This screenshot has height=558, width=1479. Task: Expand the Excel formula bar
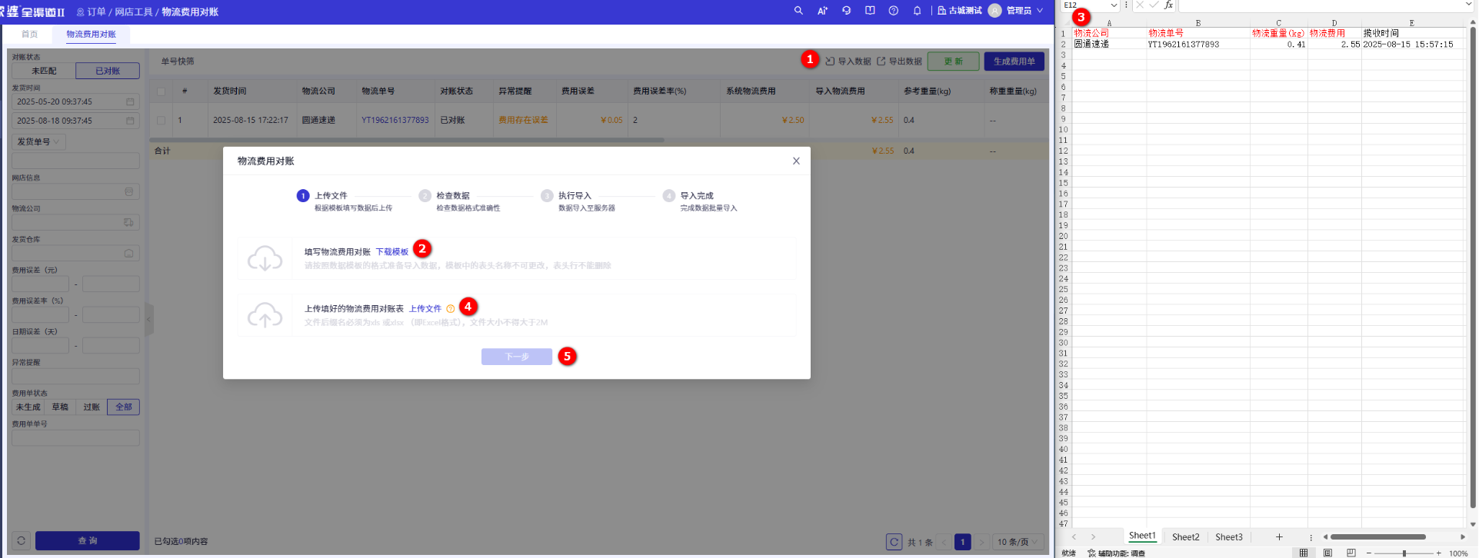pyautogui.click(x=1468, y=5)
